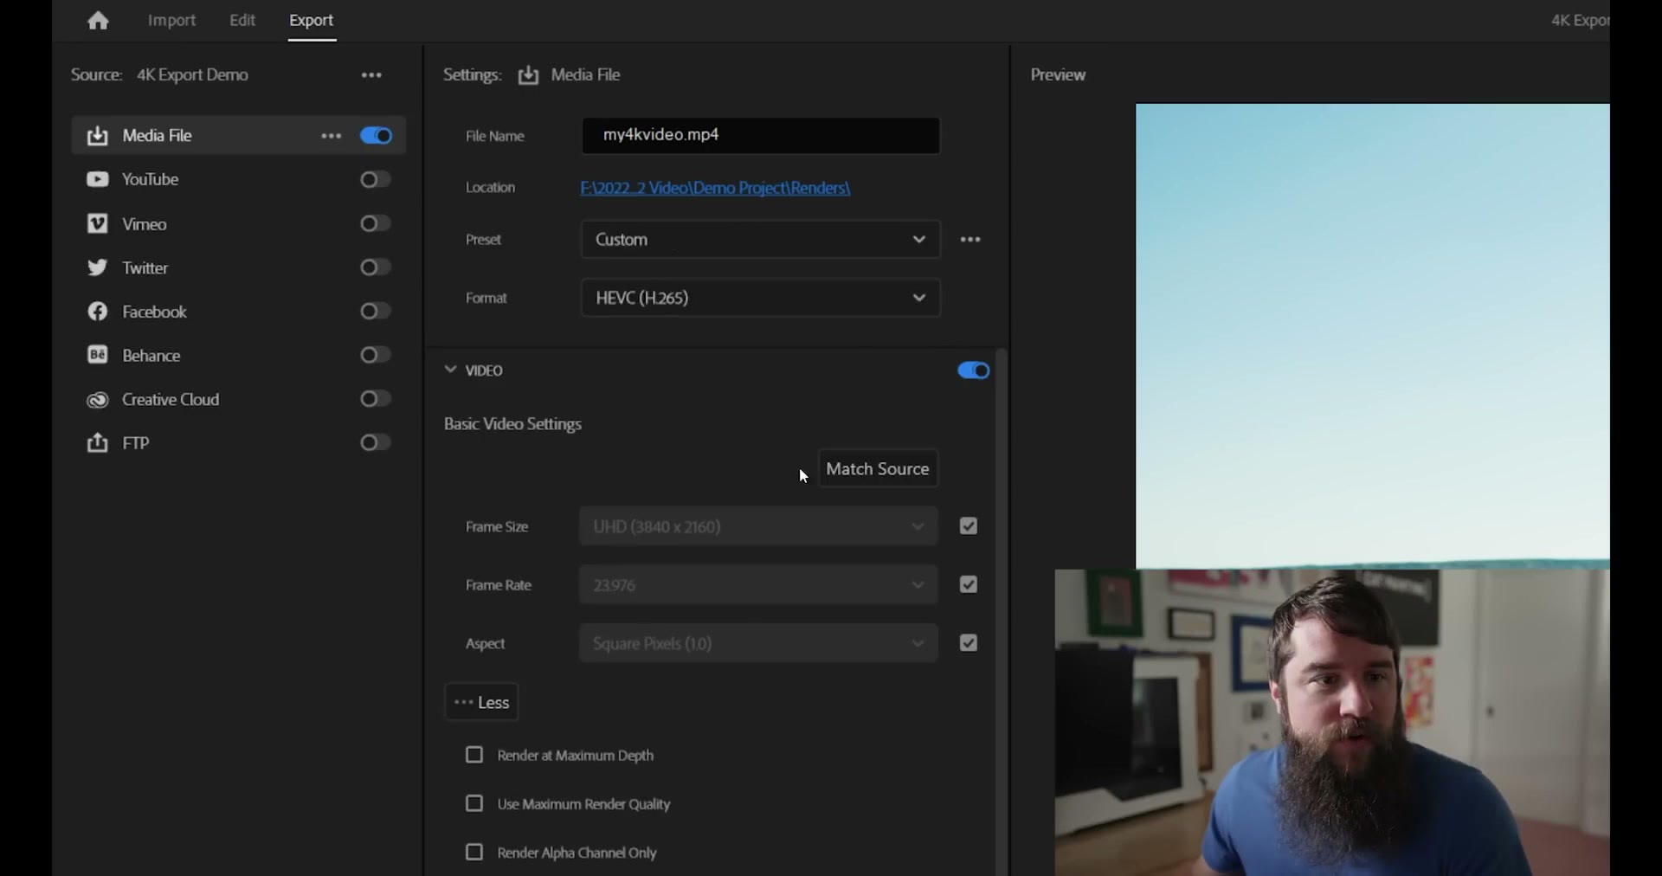
Task: Click the Source 4K Export Demo label
Action: pos(159,75)
